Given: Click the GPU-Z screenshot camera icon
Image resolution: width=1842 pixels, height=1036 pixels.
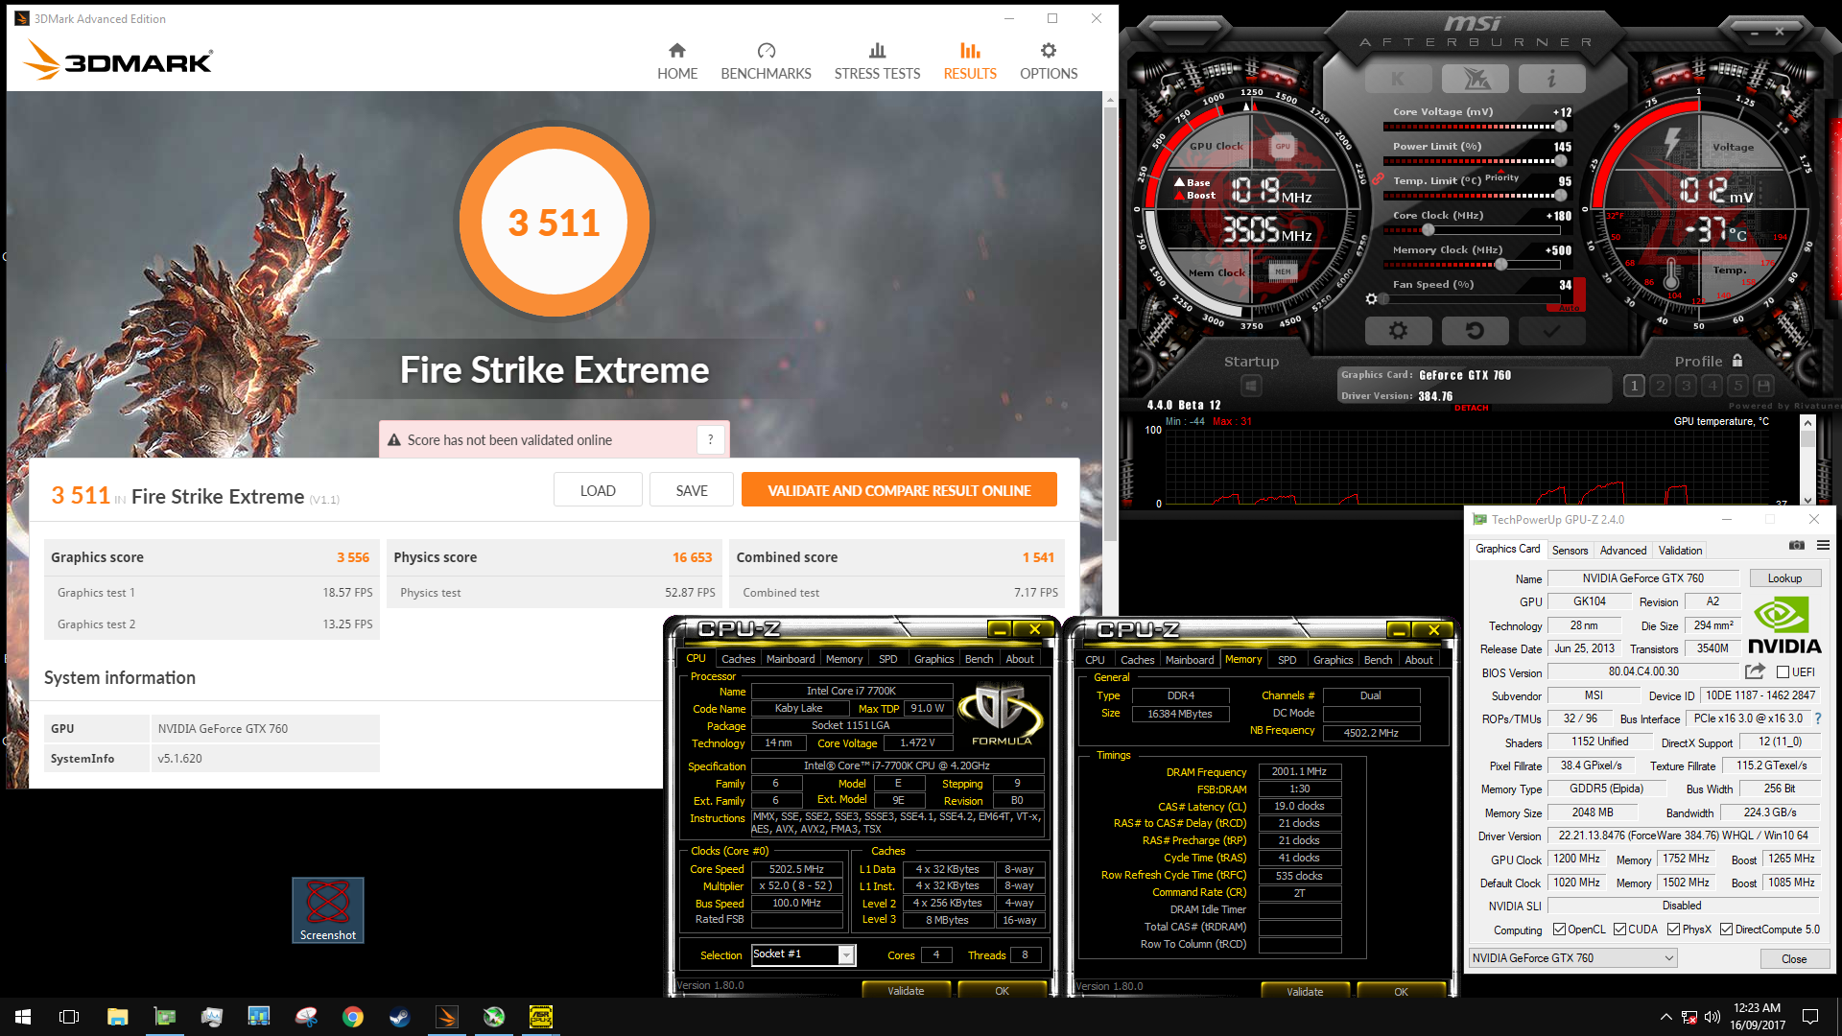Looking at the screenshot, I should (x=1797, y=546).
